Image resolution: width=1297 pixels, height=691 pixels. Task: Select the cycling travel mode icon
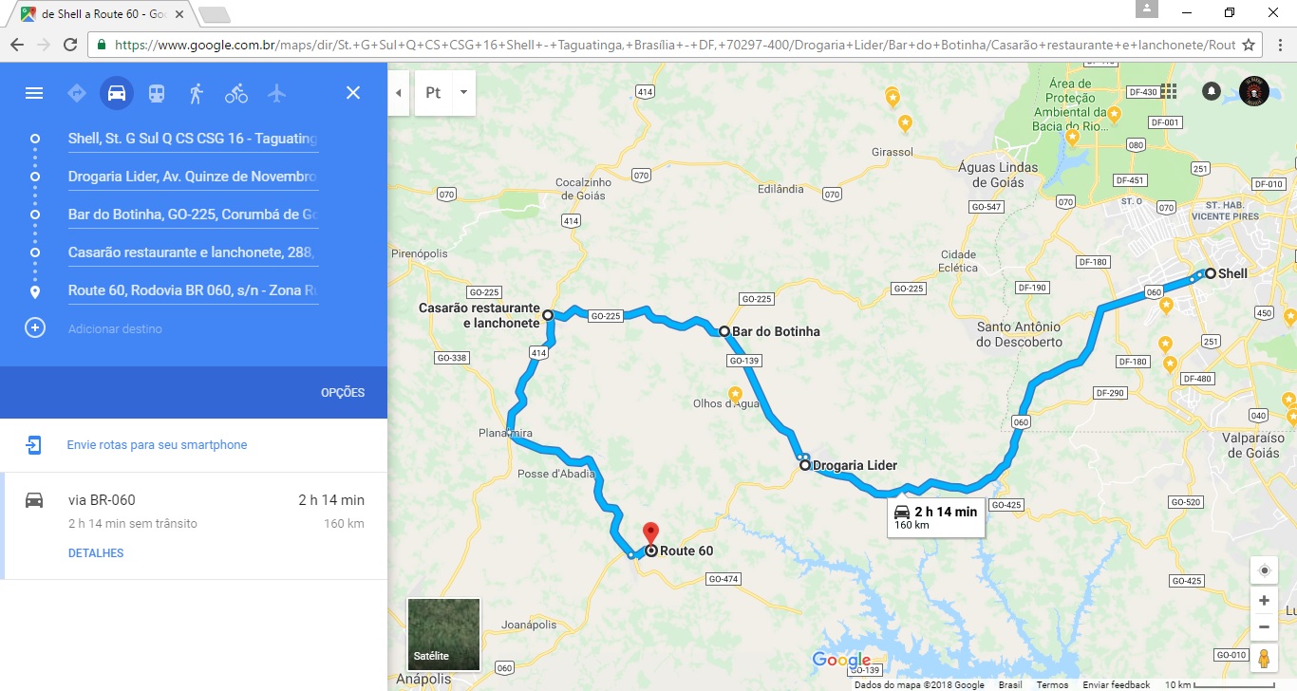pyautogui.click(x=236, y=93)
